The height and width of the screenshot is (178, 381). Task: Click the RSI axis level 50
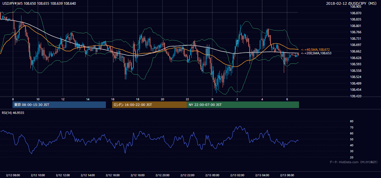pyautogui.click(x=351, y=139)
